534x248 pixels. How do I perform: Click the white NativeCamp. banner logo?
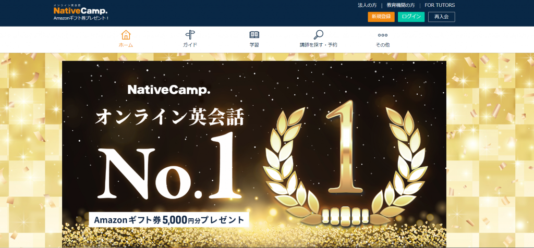click(169, 90)
